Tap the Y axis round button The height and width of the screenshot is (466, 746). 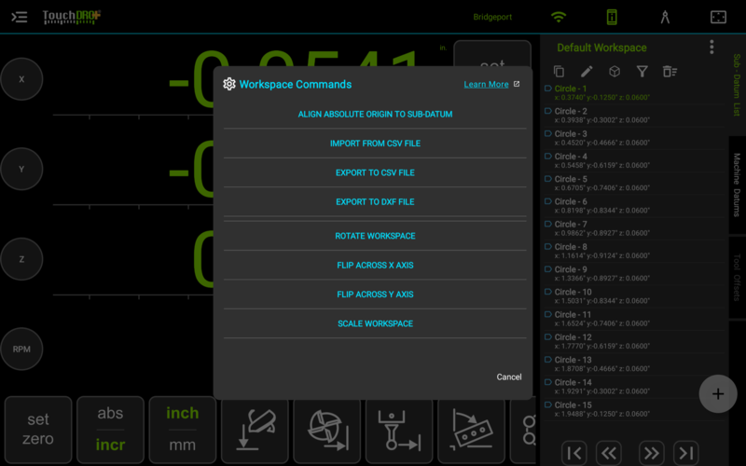tap(21, 169)
